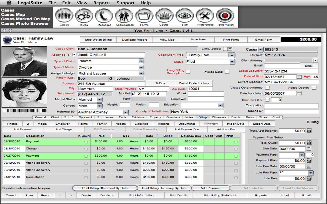Check the Visited Doctor checkbox

tap(314, 88)
